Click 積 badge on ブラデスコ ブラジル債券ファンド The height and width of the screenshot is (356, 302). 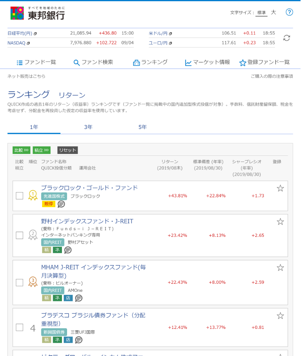tap(47, 340)
